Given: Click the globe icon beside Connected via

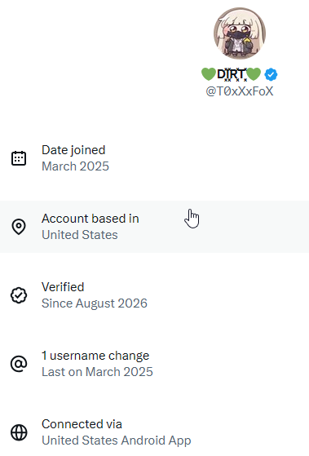Looking at the screenshot, I should click(x=19, y=432).
